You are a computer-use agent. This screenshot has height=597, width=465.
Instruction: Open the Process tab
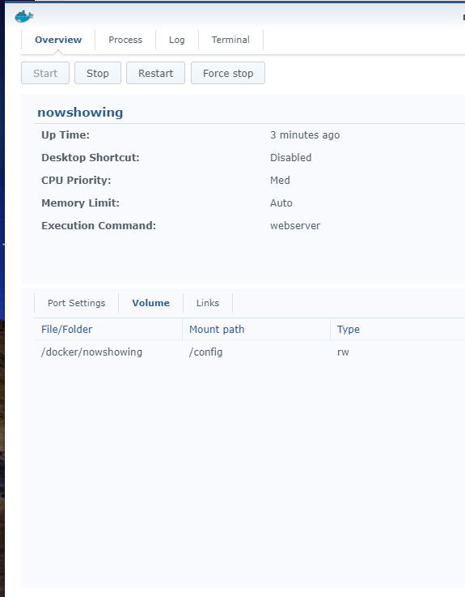tap(125, 40)
